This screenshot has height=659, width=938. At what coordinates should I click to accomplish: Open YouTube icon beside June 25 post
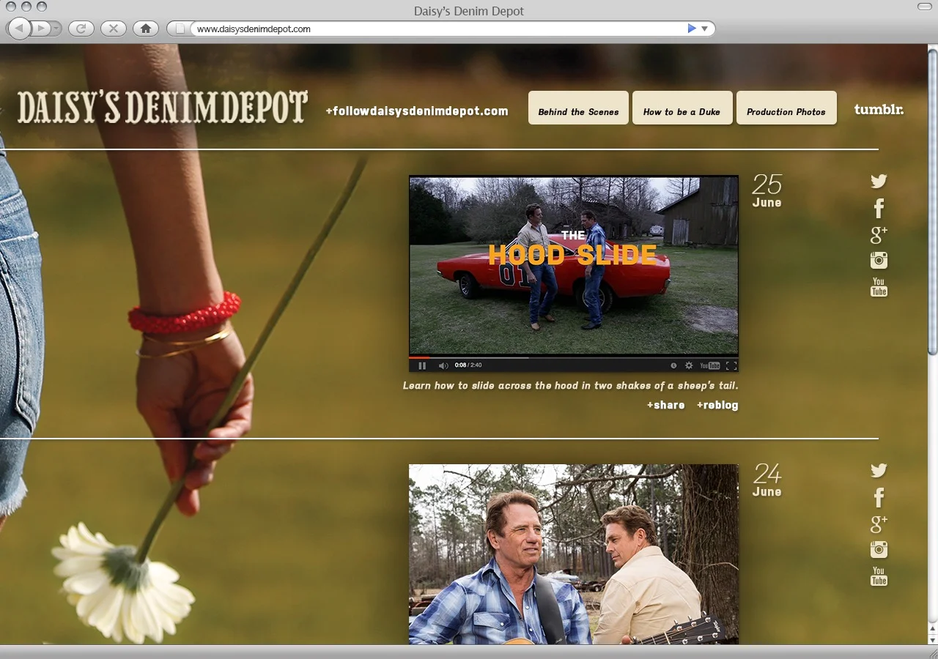[x=879, y=287]
